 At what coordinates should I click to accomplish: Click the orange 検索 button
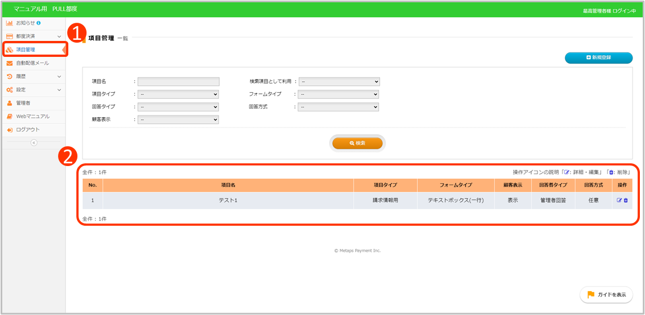[x=358, y=143]
